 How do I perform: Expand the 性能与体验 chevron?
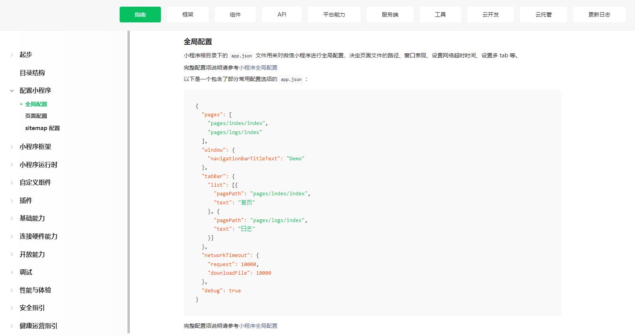12,290
